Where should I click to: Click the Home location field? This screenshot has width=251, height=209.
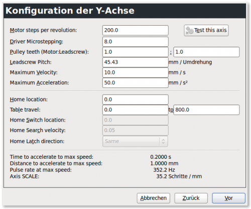click(135, 99)
